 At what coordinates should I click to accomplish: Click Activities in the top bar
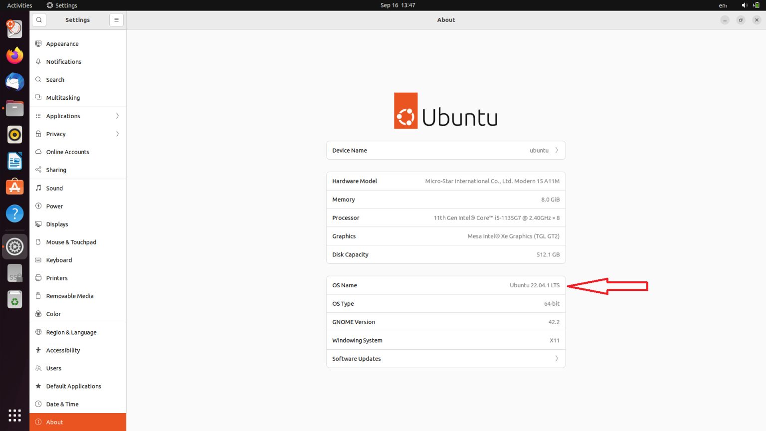(19, 5)
